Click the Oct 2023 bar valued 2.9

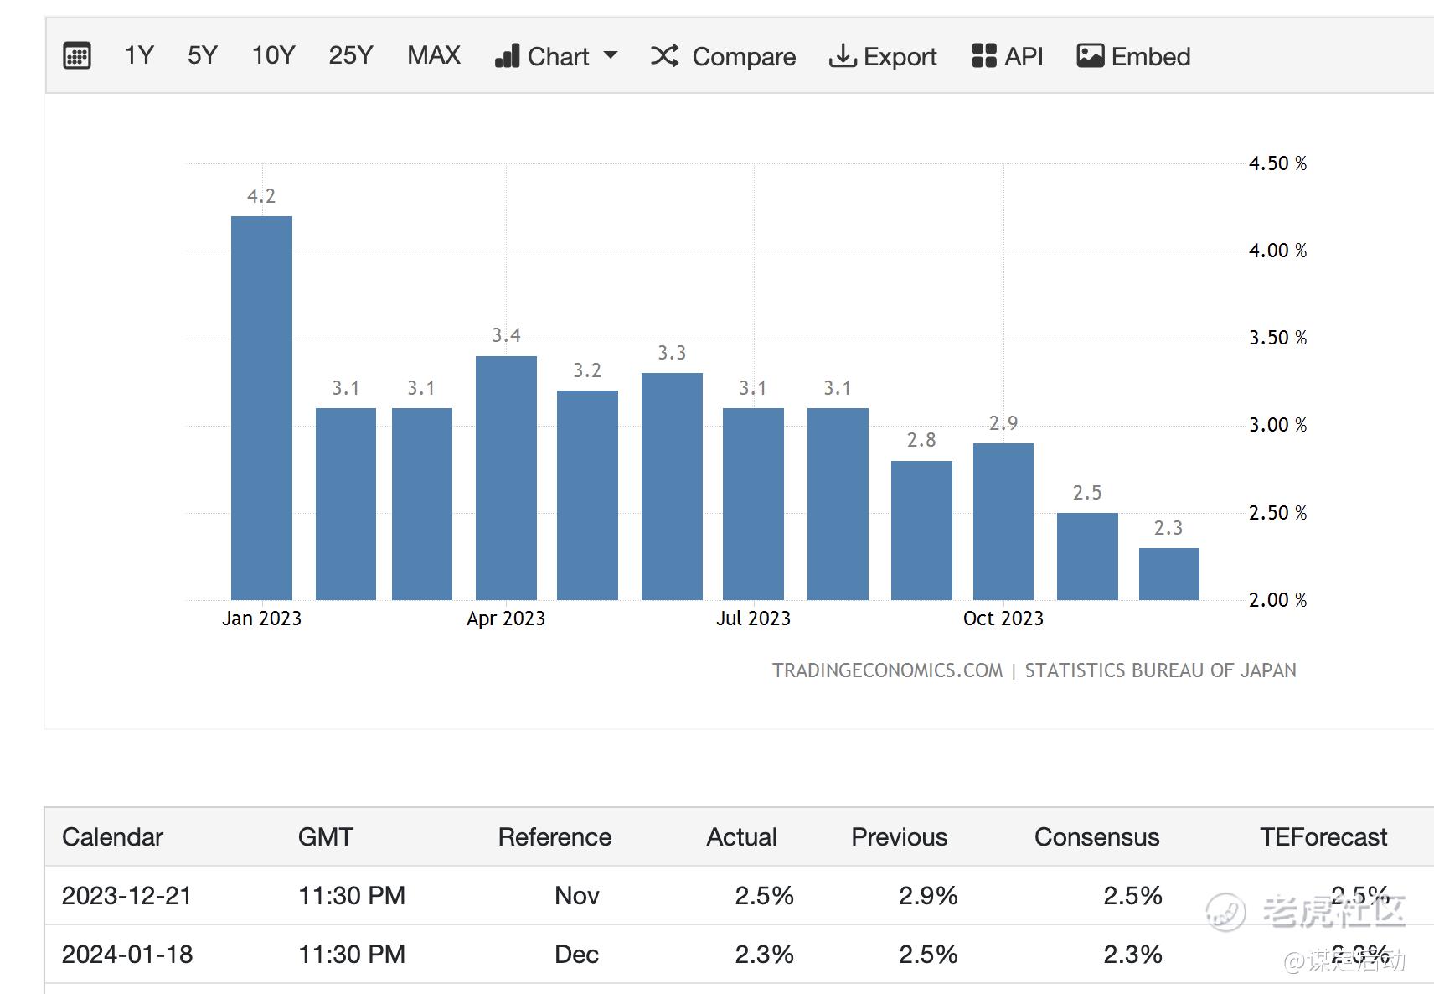(x=1003, y=521)
